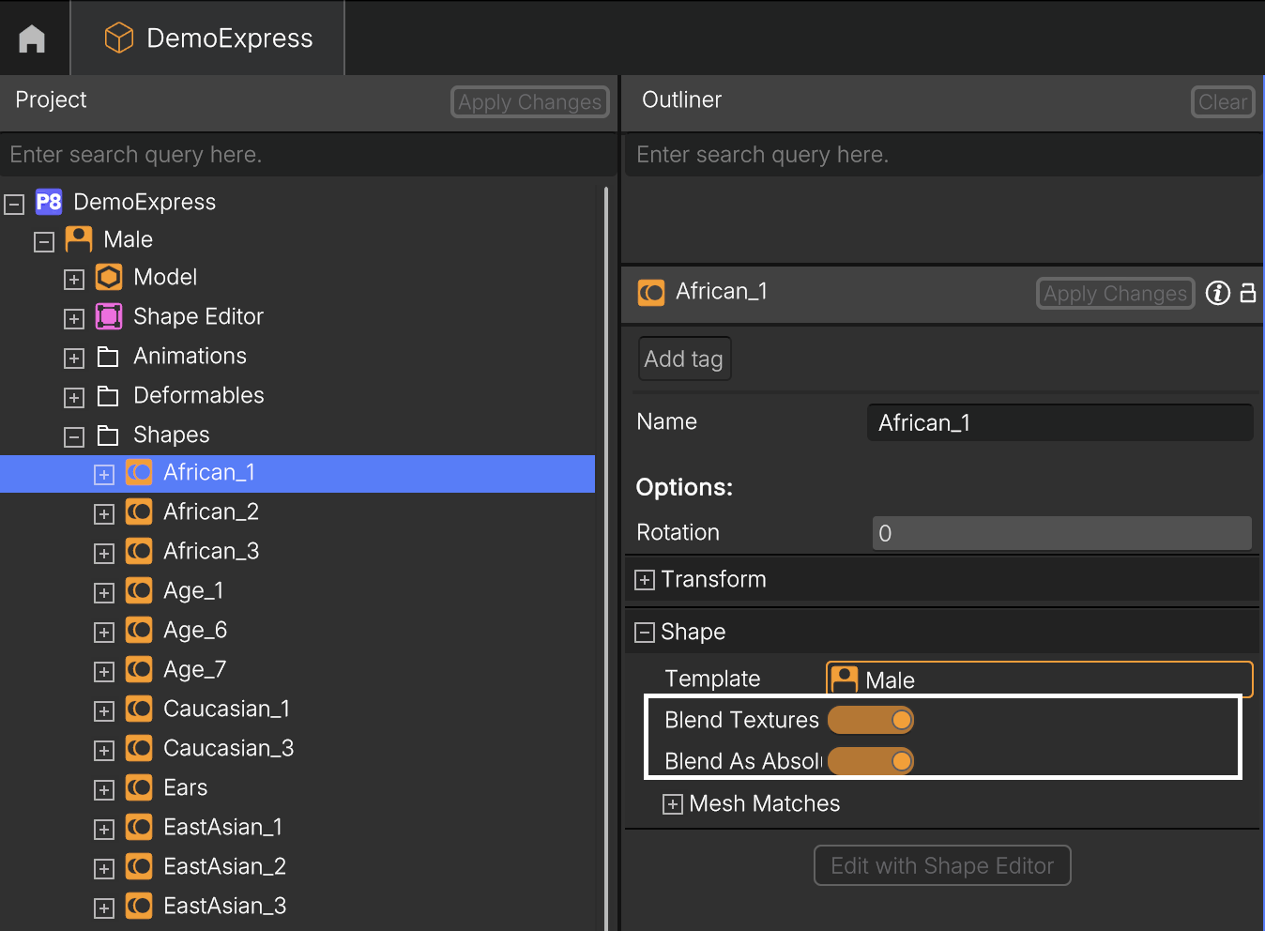Click the Add tag button
This screenshot has height=931, width=1265.
(684, 359)
